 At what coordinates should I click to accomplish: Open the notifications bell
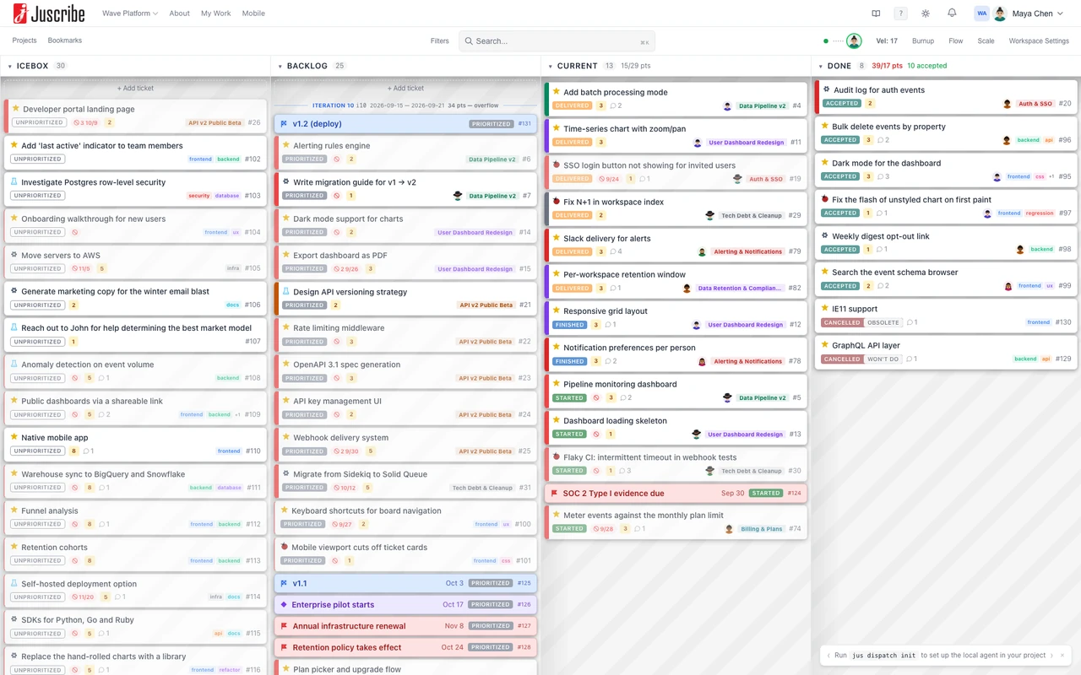pyautogui.click(x=952, y=13)
